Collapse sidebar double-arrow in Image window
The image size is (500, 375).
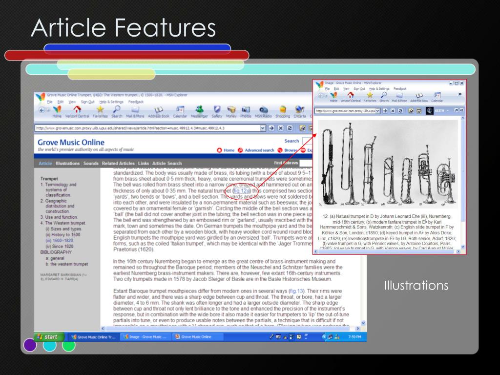coord(461,110)
